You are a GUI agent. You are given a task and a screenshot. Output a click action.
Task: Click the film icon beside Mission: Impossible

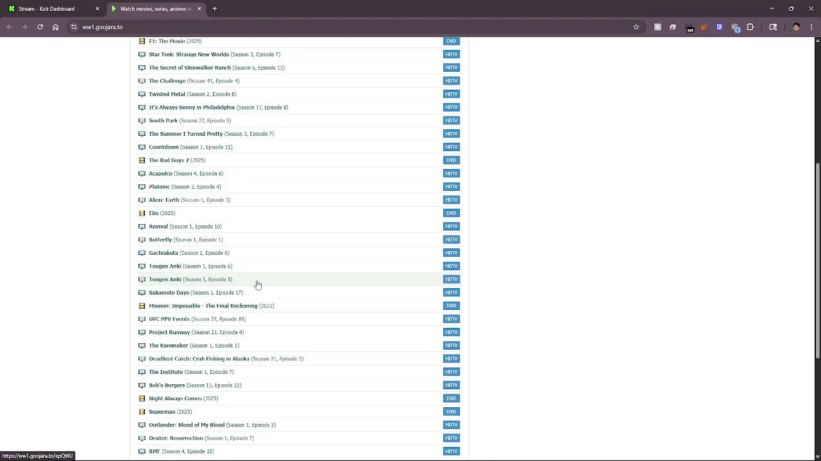point(142,305)
